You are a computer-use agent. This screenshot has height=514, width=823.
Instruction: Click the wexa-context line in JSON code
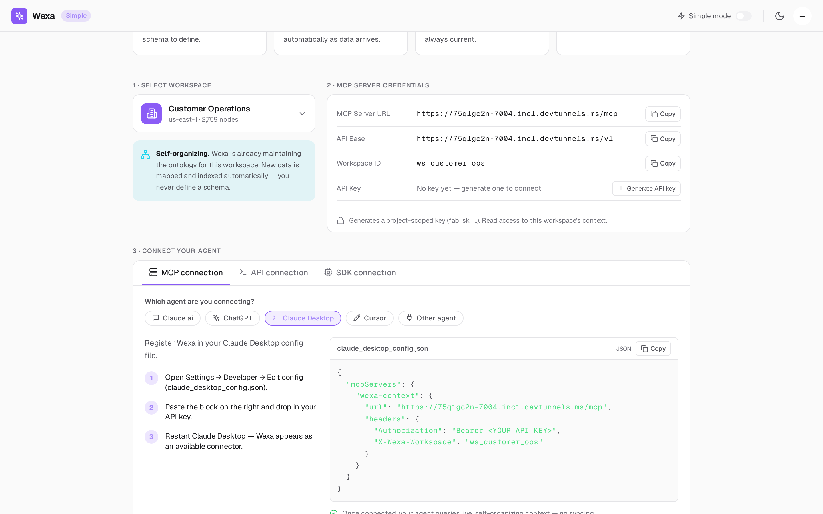pos(394,396)
